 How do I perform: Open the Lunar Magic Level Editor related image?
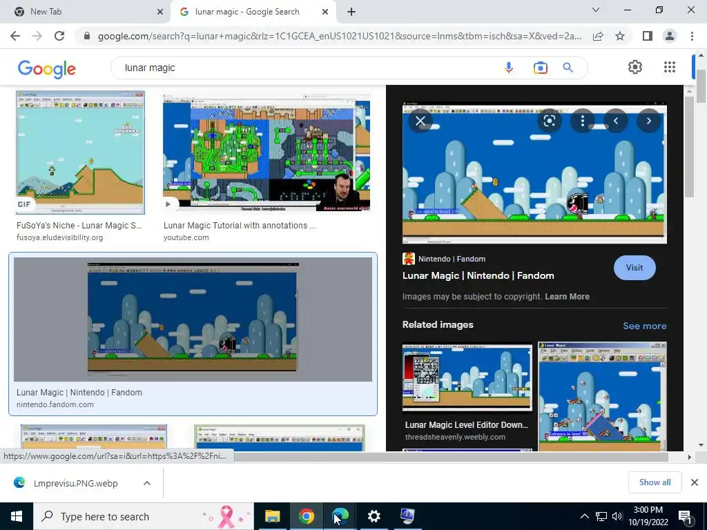467,378
